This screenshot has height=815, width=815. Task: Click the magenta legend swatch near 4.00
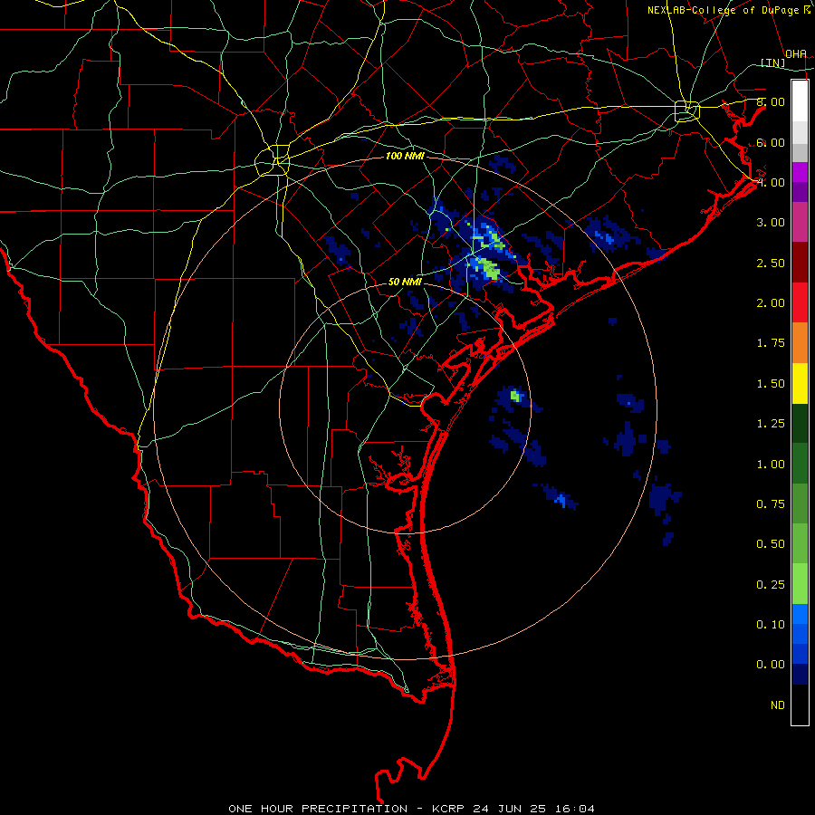coord(800,172)
